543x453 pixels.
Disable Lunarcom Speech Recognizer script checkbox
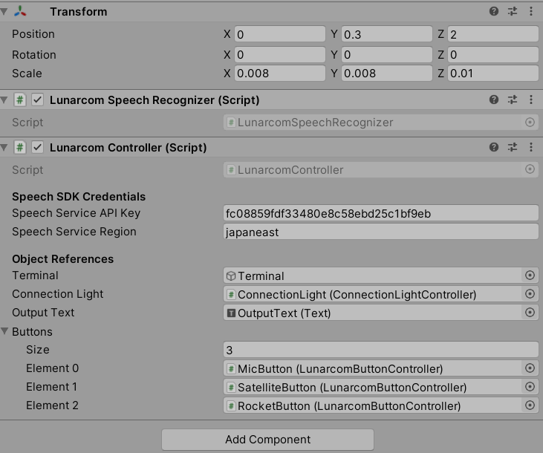pos(37,100)
